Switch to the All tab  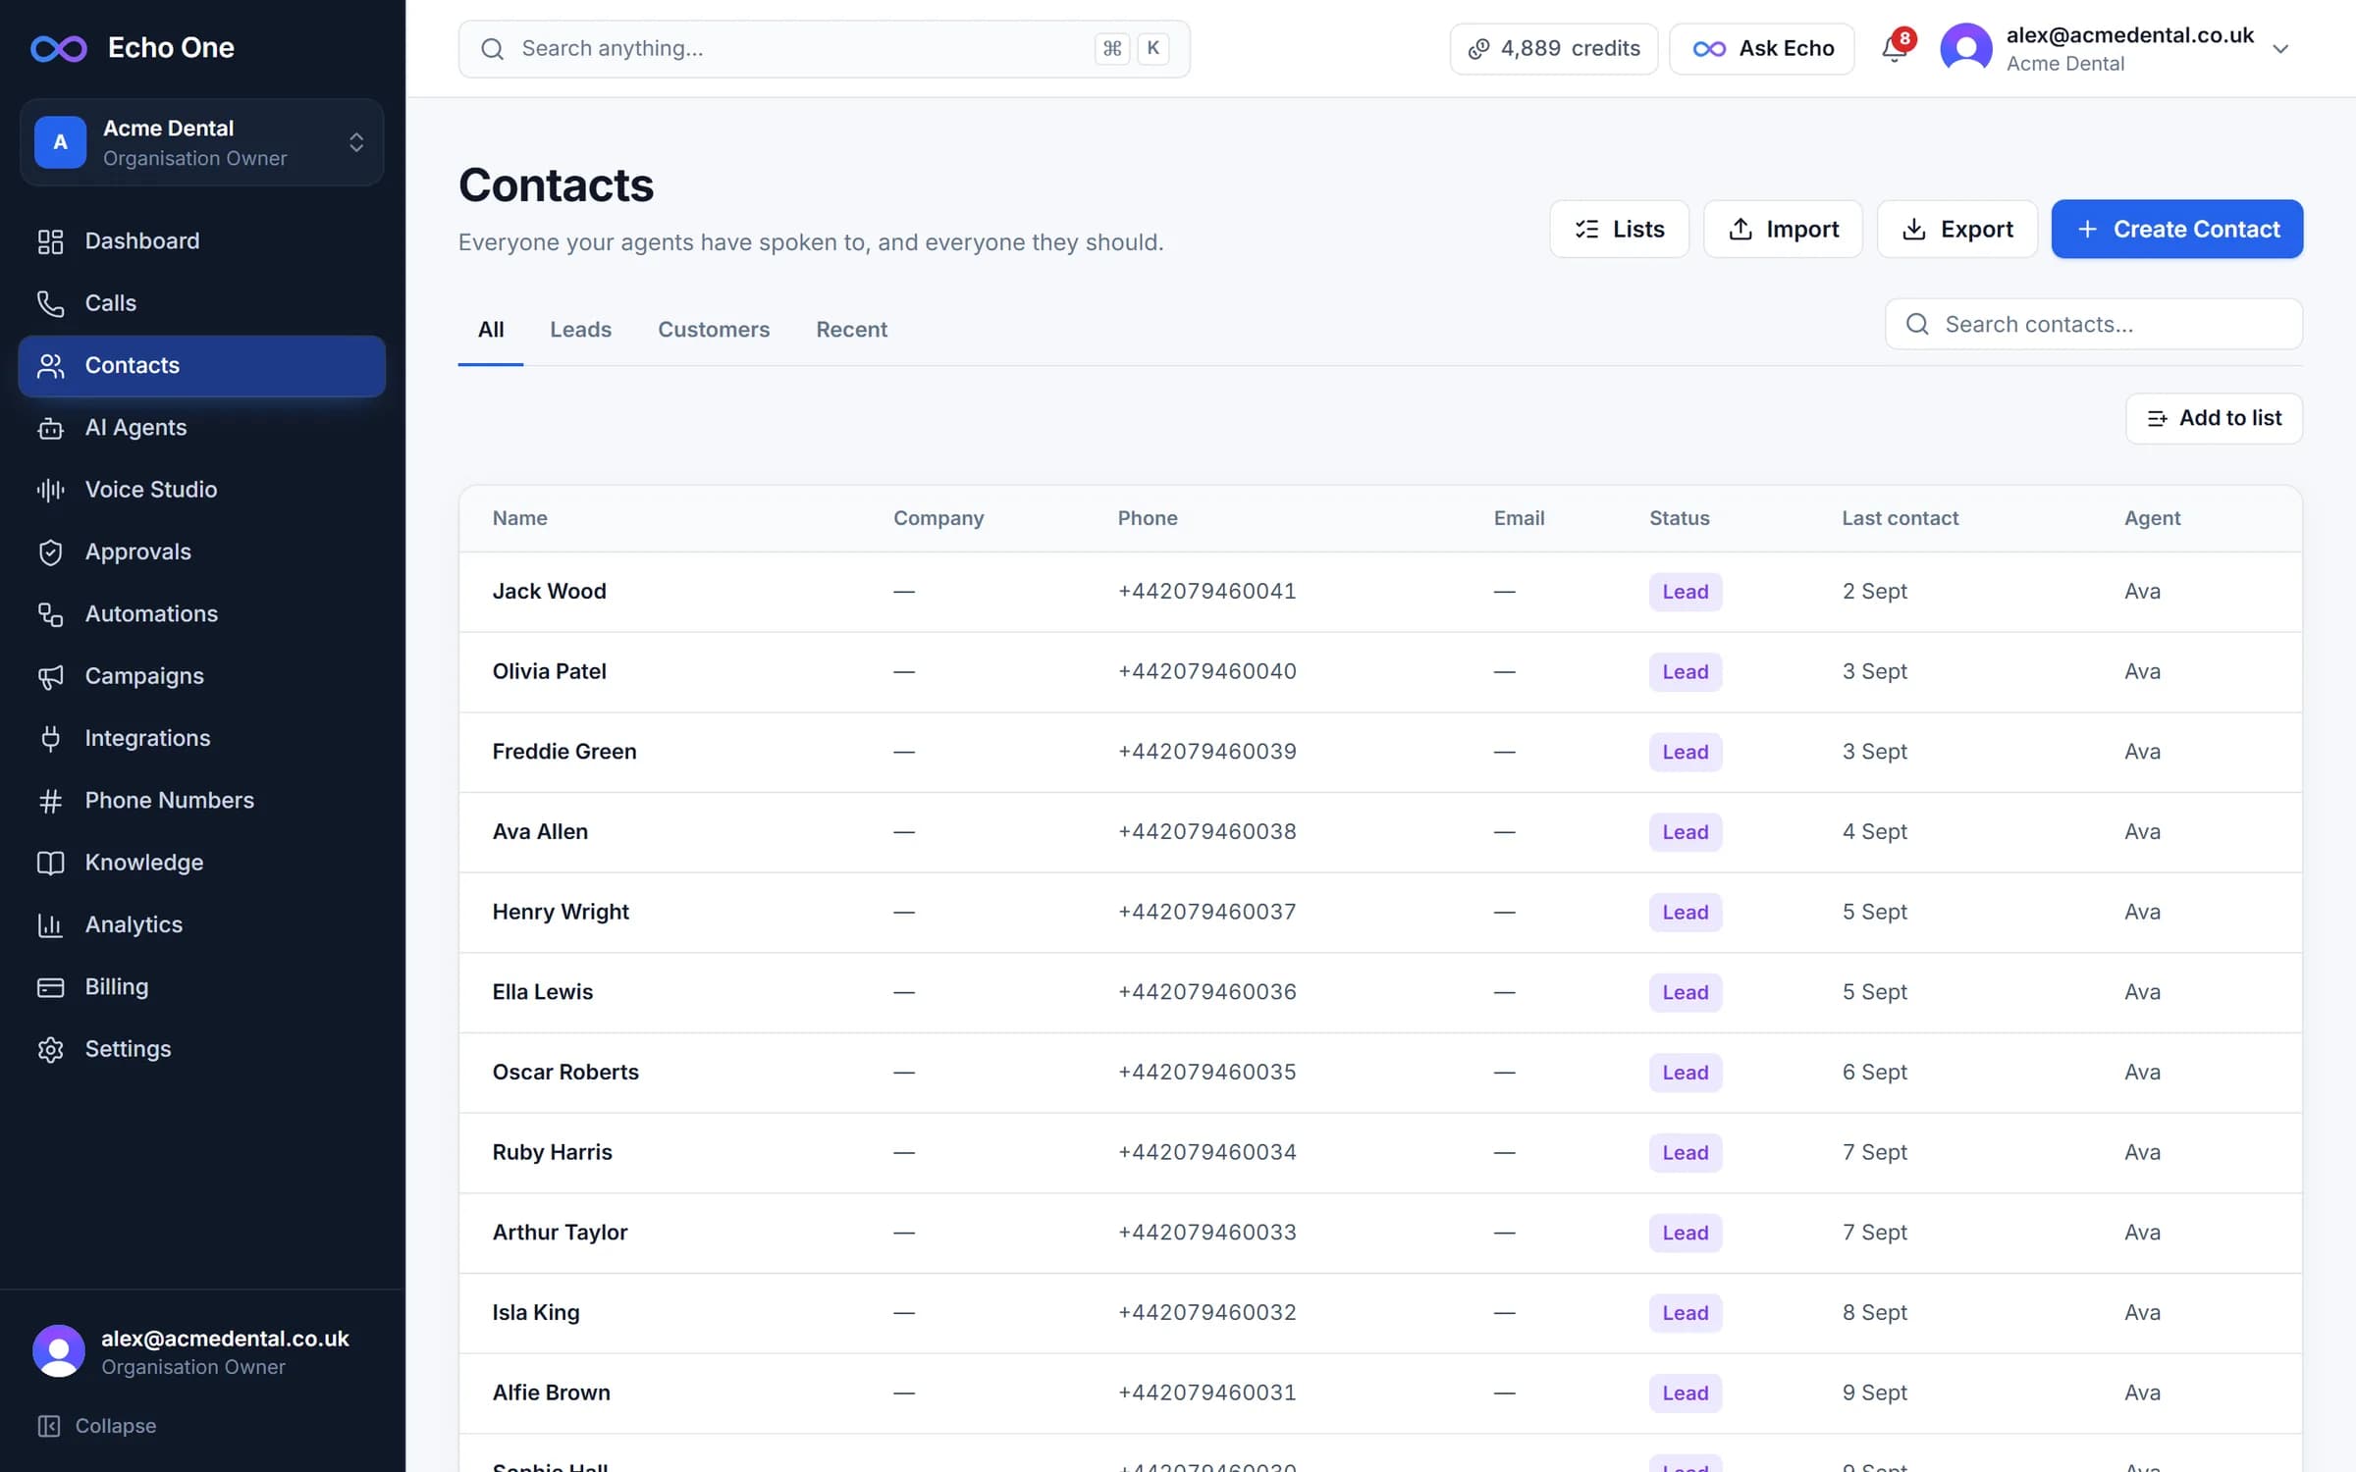pyautogui.click(x=490, y=330)
